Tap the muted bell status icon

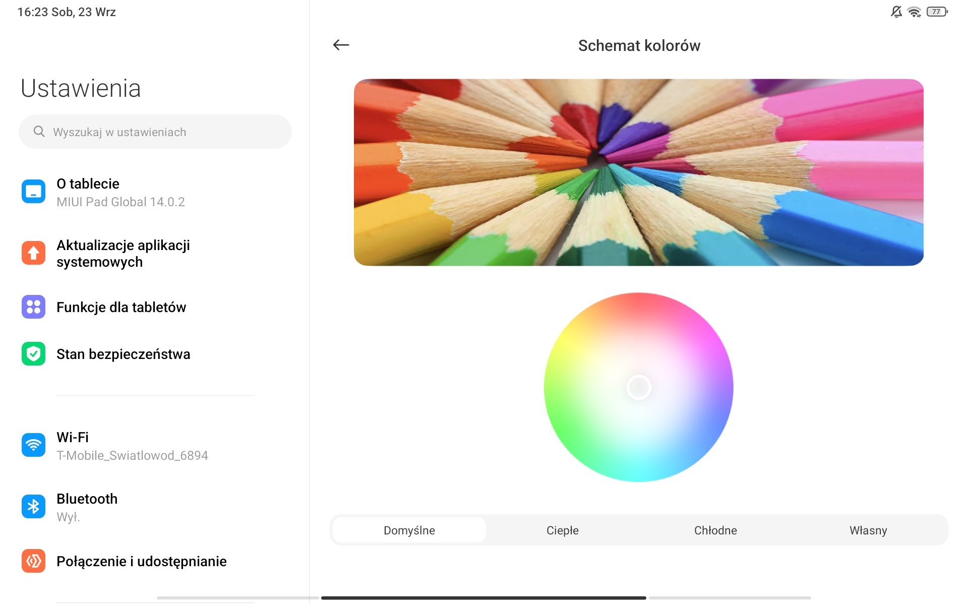tap(896, 12)
